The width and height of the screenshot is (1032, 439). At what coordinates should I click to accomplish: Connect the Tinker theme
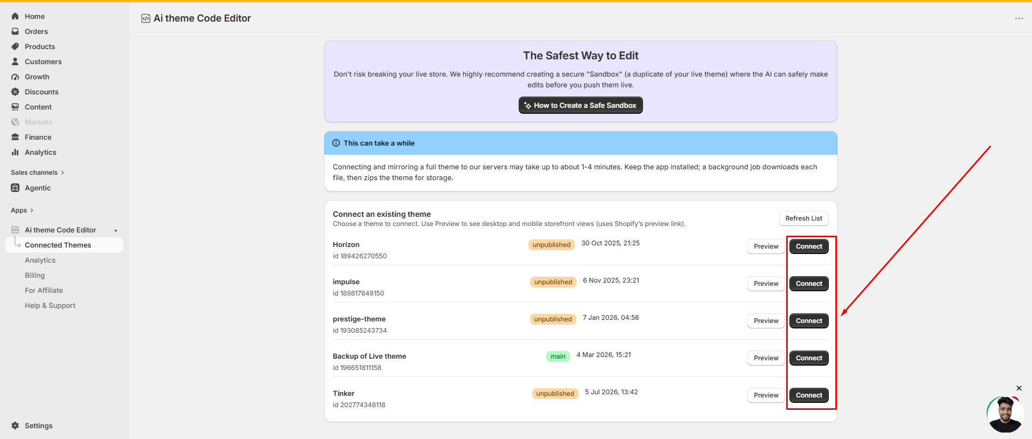click(809, 395)
